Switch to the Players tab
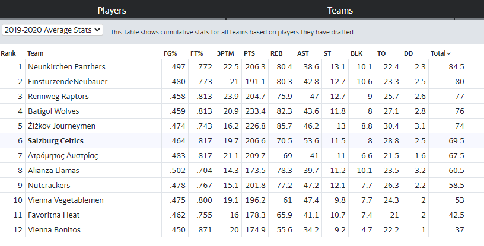The image size is (484, 246). [112, 11]
